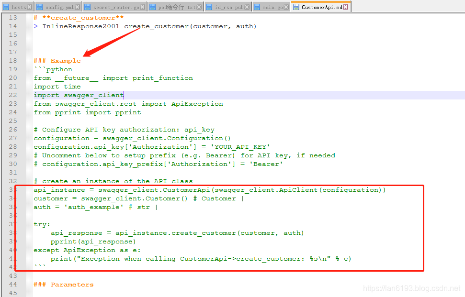Click 'api_instance.create_customer(customer, auth)' call
465x297 pixels.
[210, 233]
